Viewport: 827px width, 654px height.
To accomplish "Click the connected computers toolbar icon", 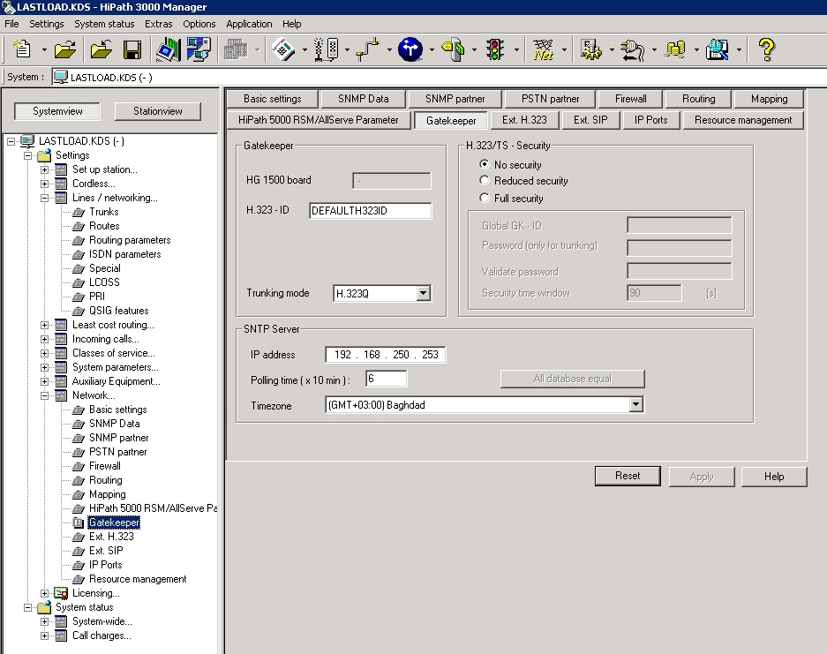I will (199, 49).
